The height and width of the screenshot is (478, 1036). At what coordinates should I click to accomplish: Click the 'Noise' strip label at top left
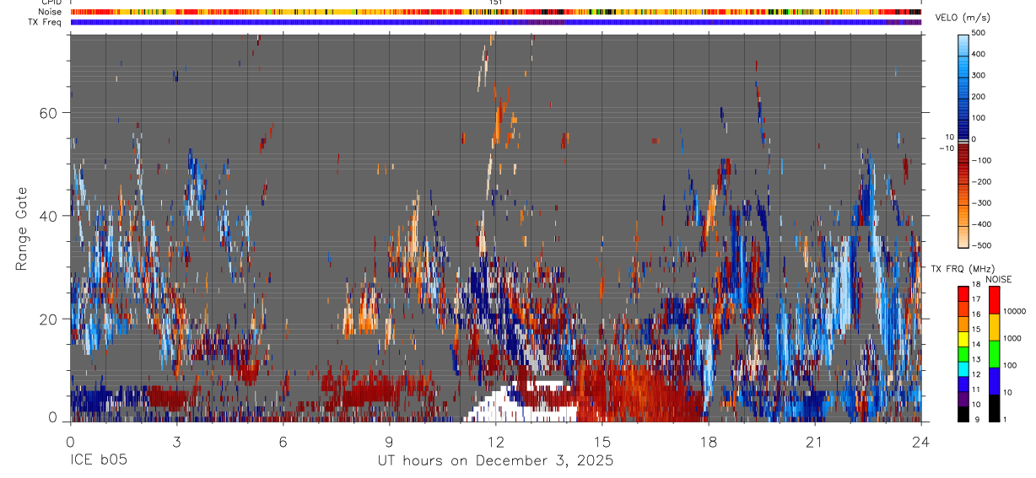(50, 12)
